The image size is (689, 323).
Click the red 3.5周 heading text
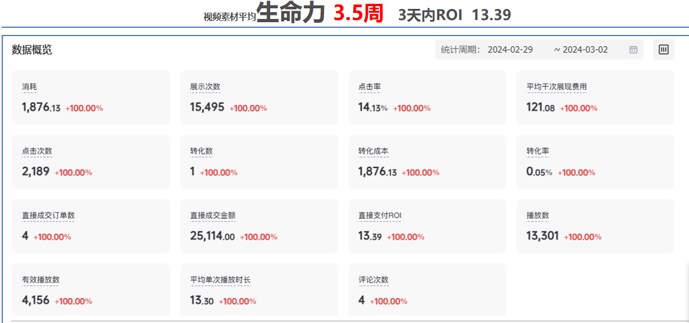point(358,14)
